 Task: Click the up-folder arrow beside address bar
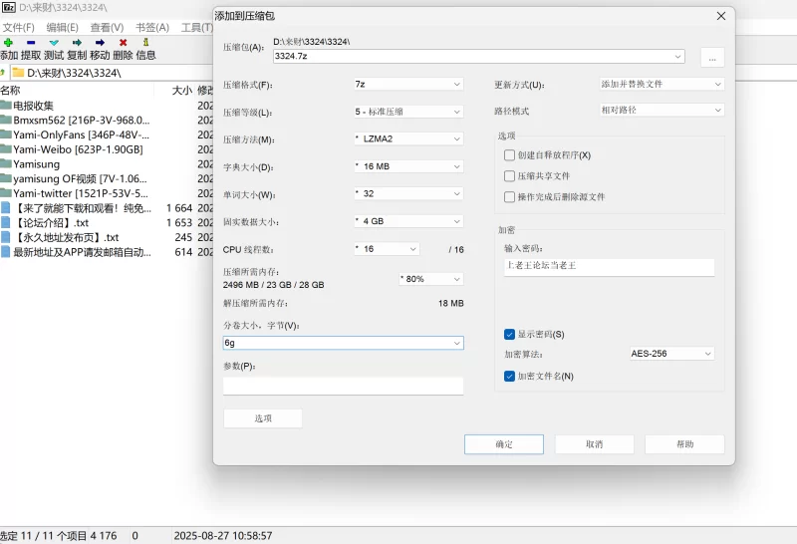point(3,73)
